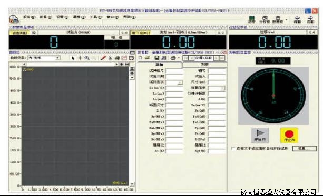The width and height of the screenshot is (323, 196).
Task: Click the application logo icon
Action: click(x=14, y=19)
